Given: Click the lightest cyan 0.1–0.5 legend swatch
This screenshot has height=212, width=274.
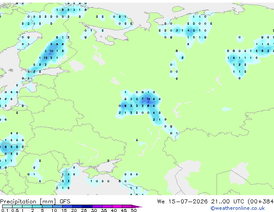Looking at the screenshot, I should coord(7,206).
